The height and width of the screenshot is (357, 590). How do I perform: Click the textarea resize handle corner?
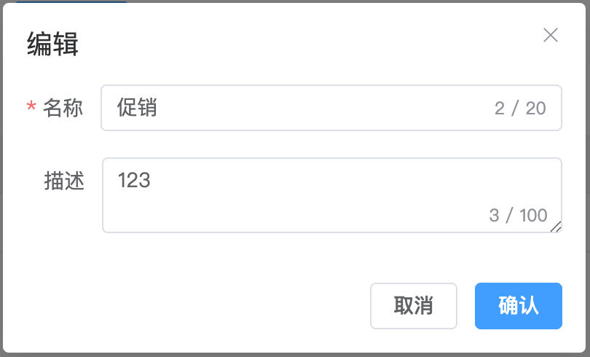[556, 227]
